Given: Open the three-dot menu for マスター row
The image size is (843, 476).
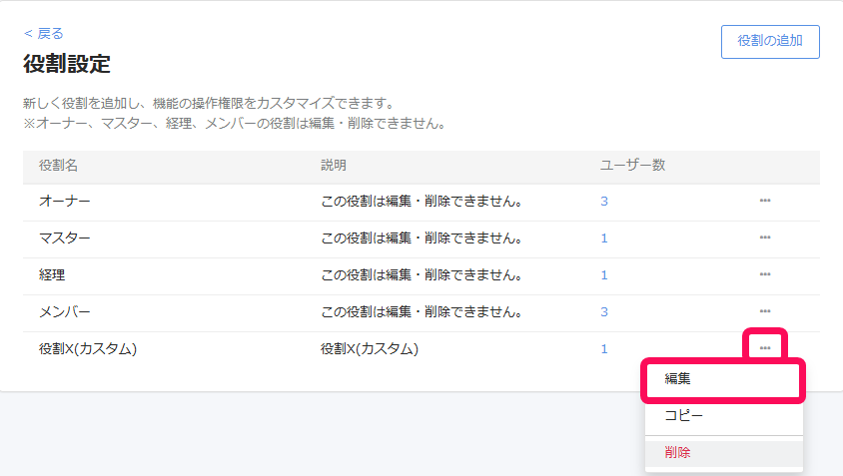Looking at the screenshot, I should 765,238.
